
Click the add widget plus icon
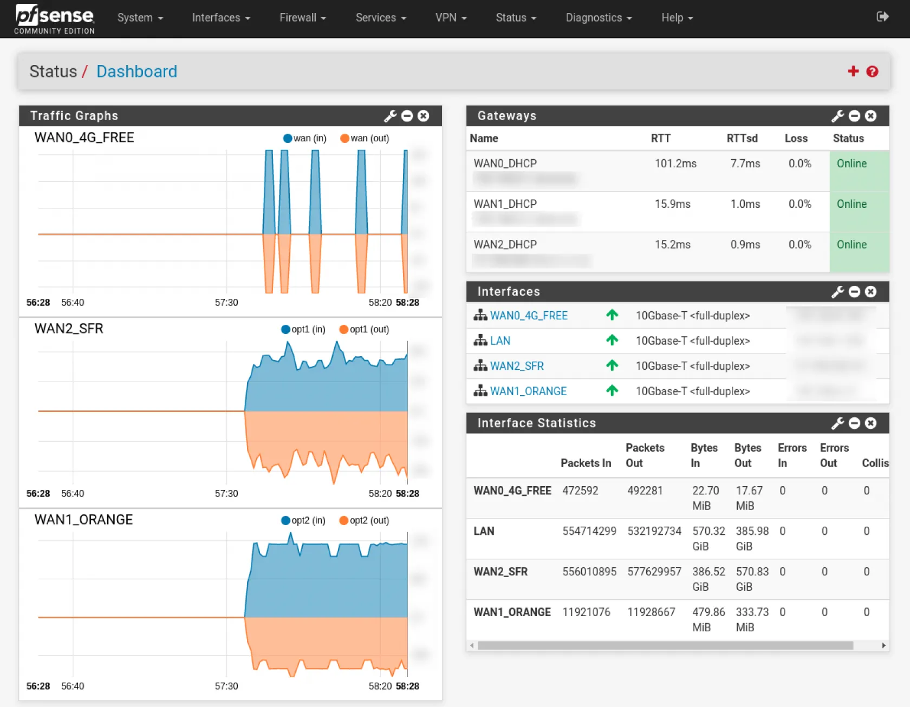(853, 71)
